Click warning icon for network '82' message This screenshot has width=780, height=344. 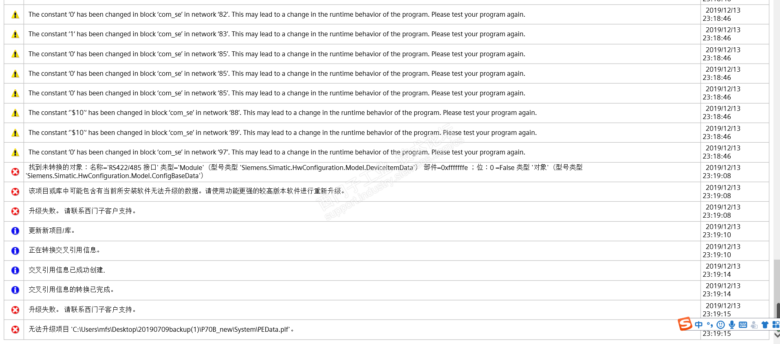[x=15, y=15]
